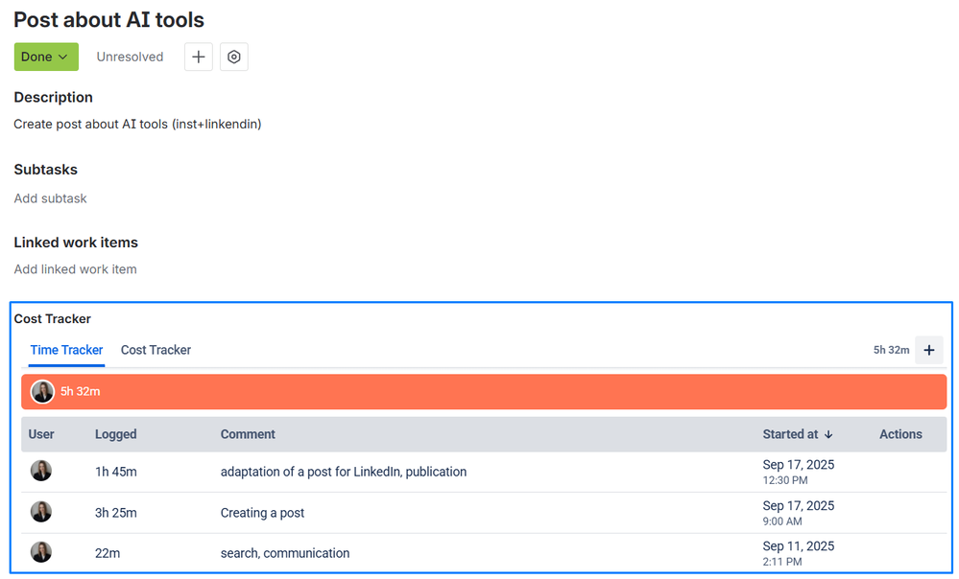959x579 pixels.
Task: Click the avatar in the orange bar
Action: (x=42, y=391)
